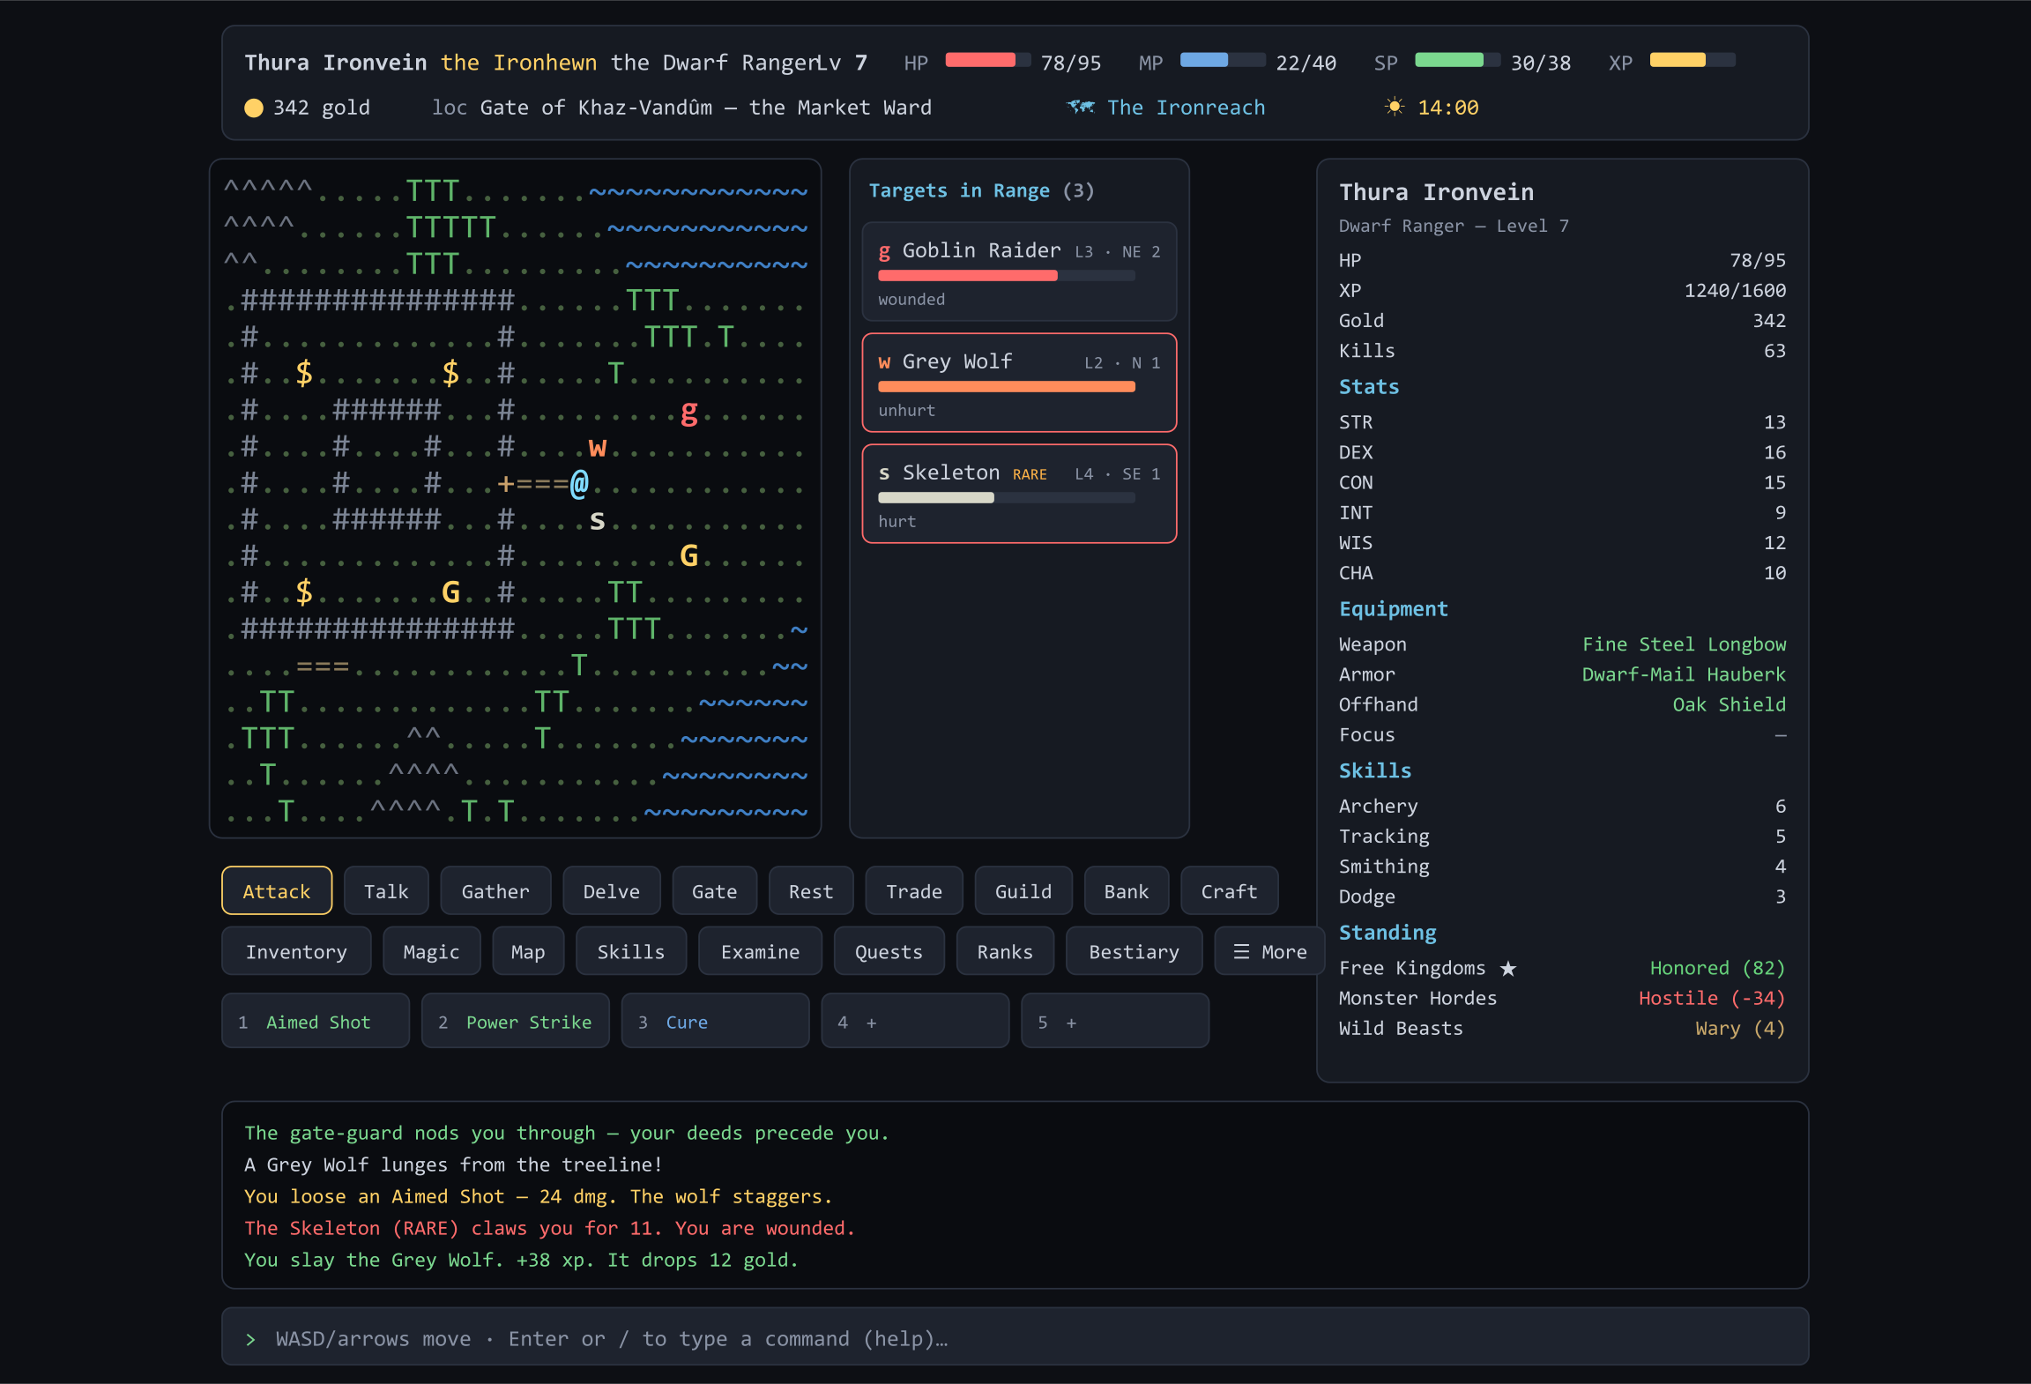Click the door + symbol on the map
The height and width of the screenshot is (1384, 2031).
(506, 484)
